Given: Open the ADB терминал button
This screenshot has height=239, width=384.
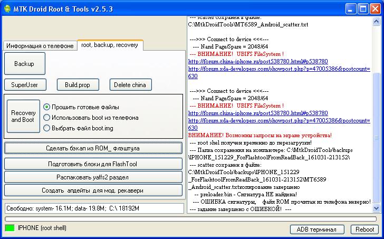Looking at the screenshot, I should pyautogui.click(x=316, y=230).
